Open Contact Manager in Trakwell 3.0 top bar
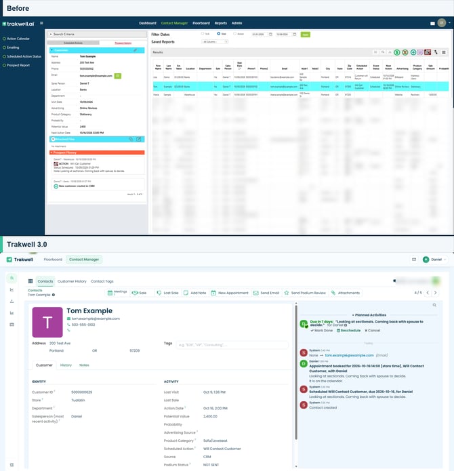The width and height of the screenshot is (454, 471). [x=84, y=260]
